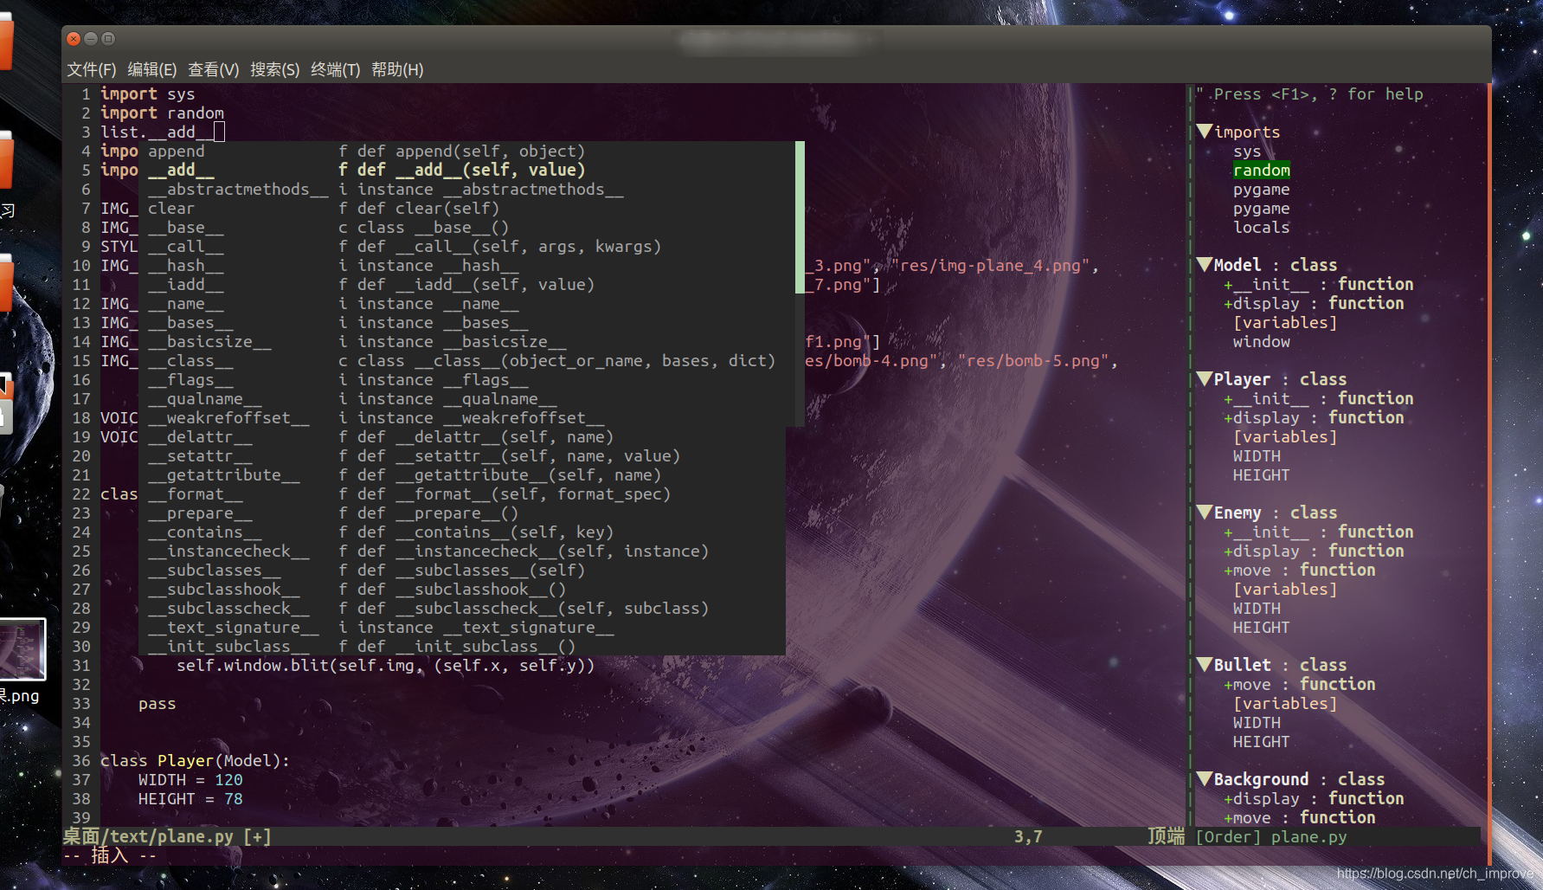The image size is (1543, 890).
Task: Click the list.__add__ text on line 3
Action: point(158,132)
